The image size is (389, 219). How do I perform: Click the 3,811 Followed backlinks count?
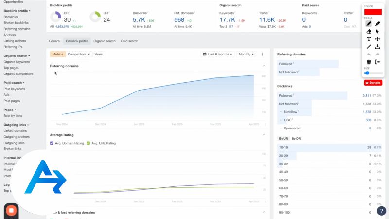pos(367,95)
